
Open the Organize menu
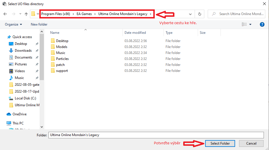[x=13, y=24]
